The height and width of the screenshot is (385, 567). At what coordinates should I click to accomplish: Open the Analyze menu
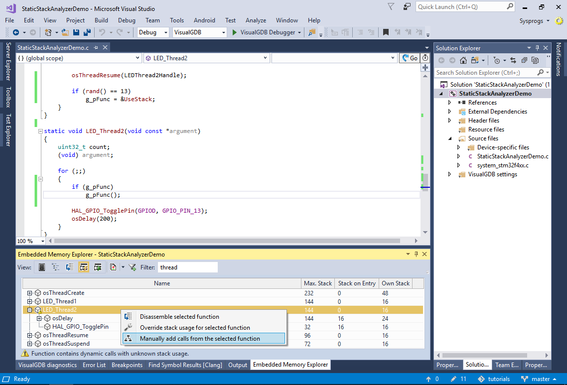256,20
